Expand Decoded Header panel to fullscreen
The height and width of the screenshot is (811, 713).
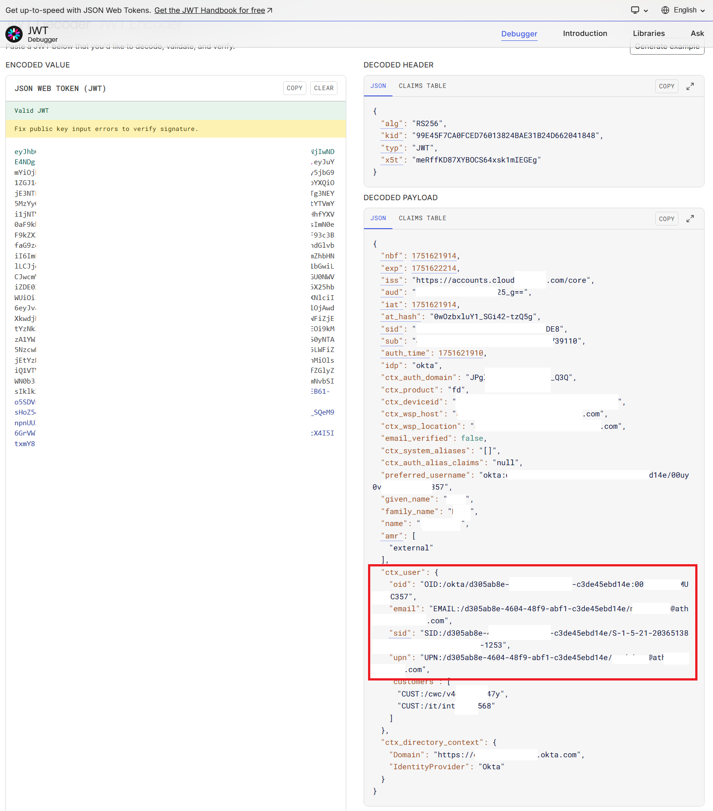(690, 86)
